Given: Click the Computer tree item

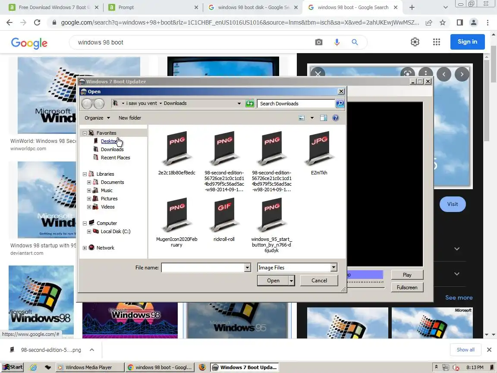Looking at the screenshot, I should (x=107, y=223).
